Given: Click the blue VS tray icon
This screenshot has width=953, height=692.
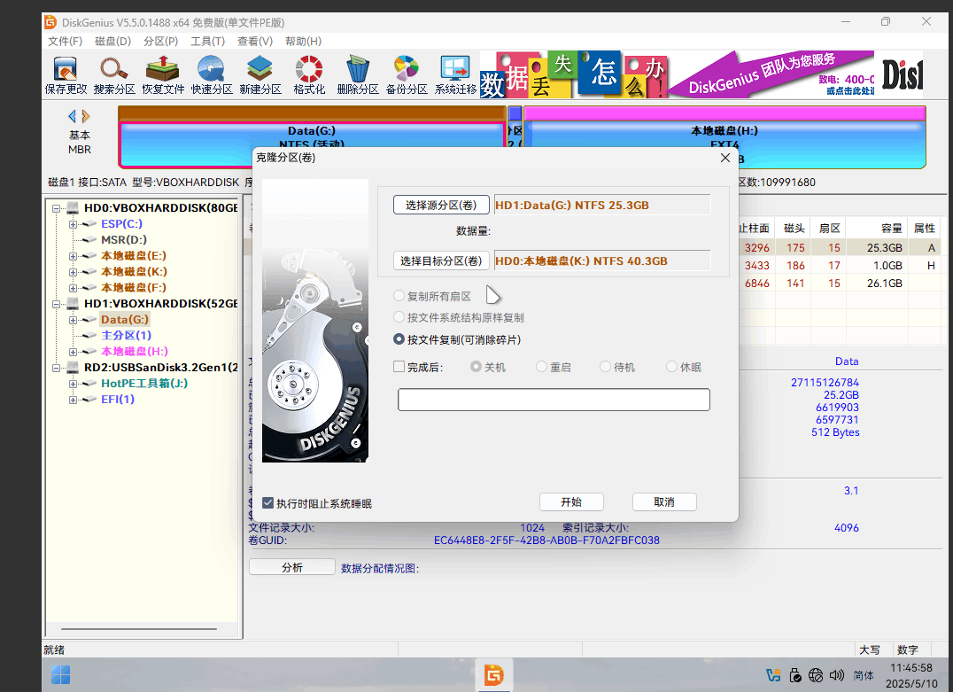Looking at the screenshot, I should tap(773, 675).
